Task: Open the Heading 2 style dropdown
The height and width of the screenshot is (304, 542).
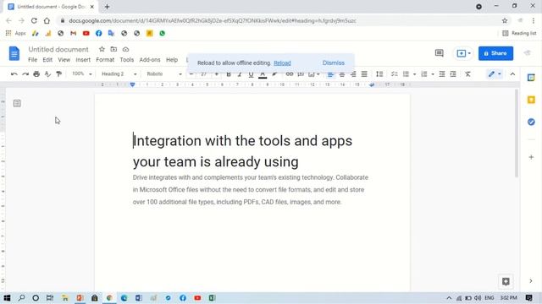Action: [x=119, y=74]
